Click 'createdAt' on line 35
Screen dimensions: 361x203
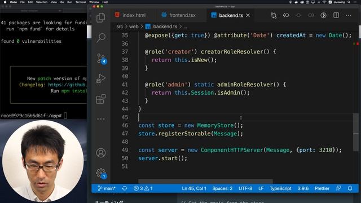point(291,36)
